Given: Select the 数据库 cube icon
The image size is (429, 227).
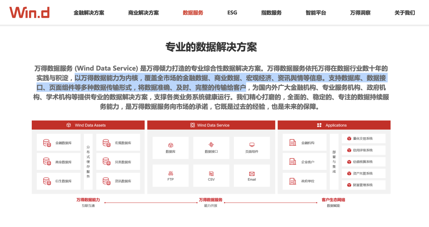Looking at the screenshot, I should [171, 145].
